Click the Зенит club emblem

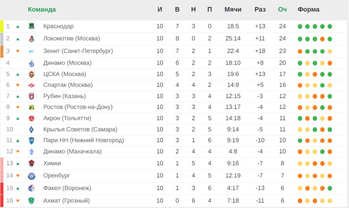[32, 51]
